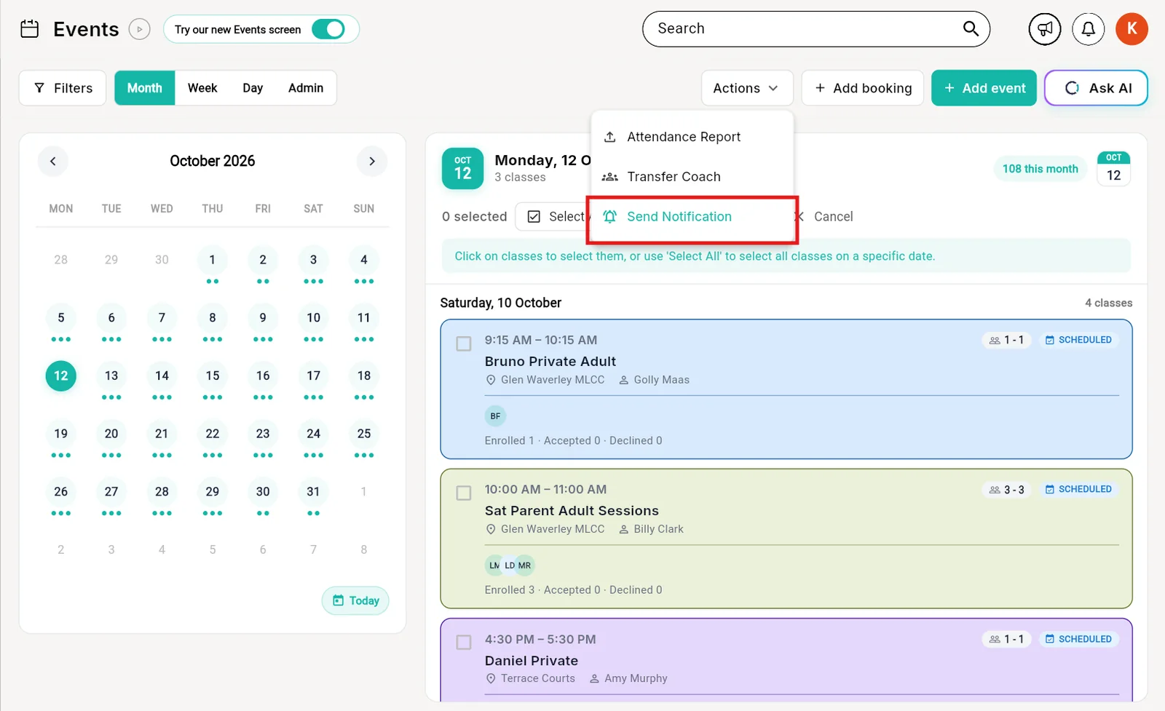
Task: Click the Add booking button
Action: pos(863,88)
